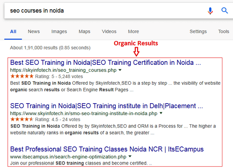Open the More menu
This screenshot has height=168, width=233.
click(x=134, y=32)
